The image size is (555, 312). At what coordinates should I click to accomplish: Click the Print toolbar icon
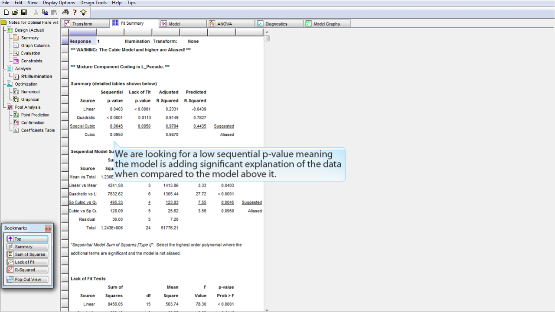(x=65, y=12)
